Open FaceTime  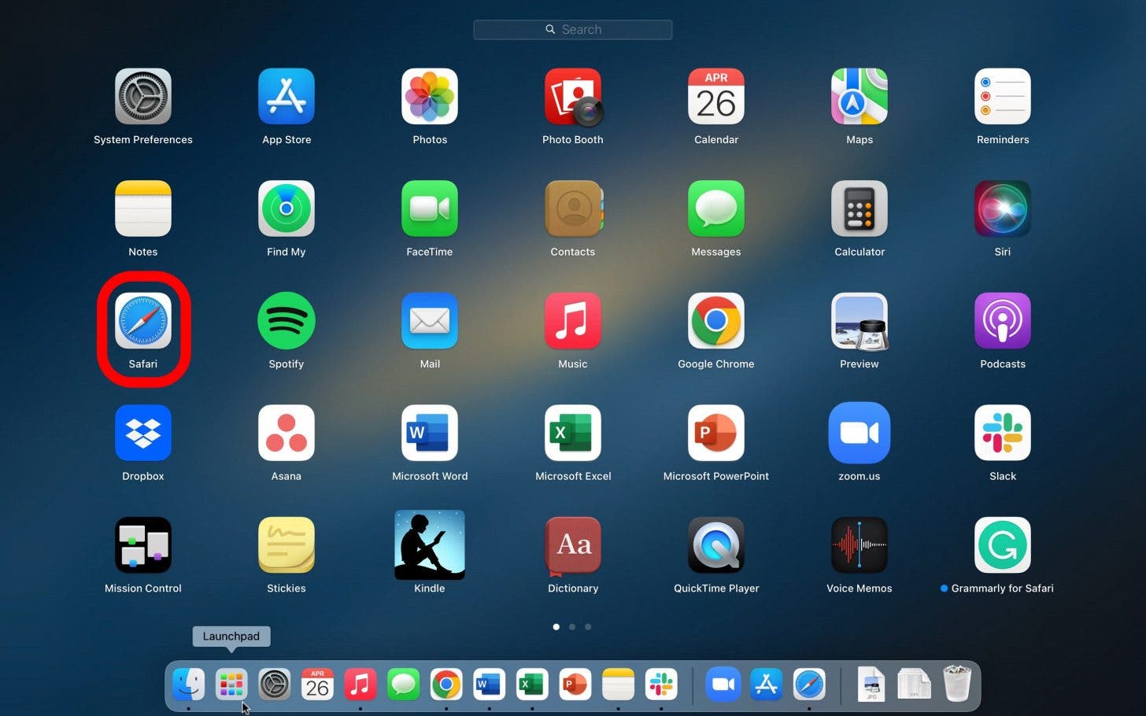pos(430,209)
